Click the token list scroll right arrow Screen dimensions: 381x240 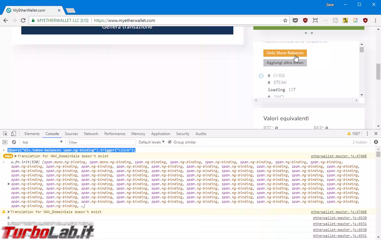(x=356, y=100)
